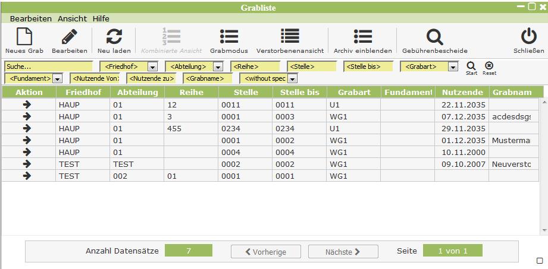Open the Verstorbenenansicht view
This screenshot has height=269, width=548.
(290, 37)
